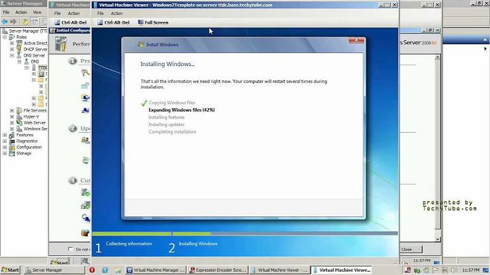Collapse the DNS Server node
490x275 pixels.
(12, 55)
